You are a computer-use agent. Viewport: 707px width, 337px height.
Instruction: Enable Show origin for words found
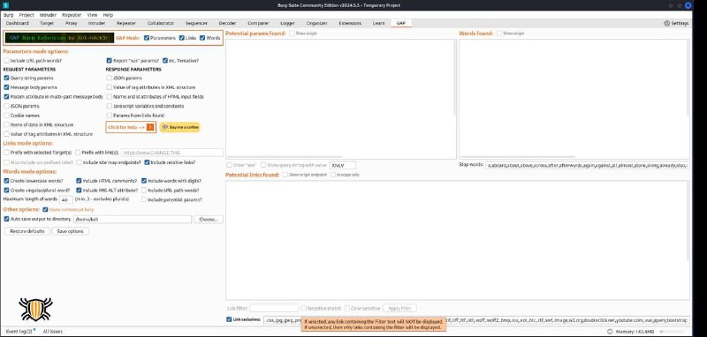(x=499, y=34)
